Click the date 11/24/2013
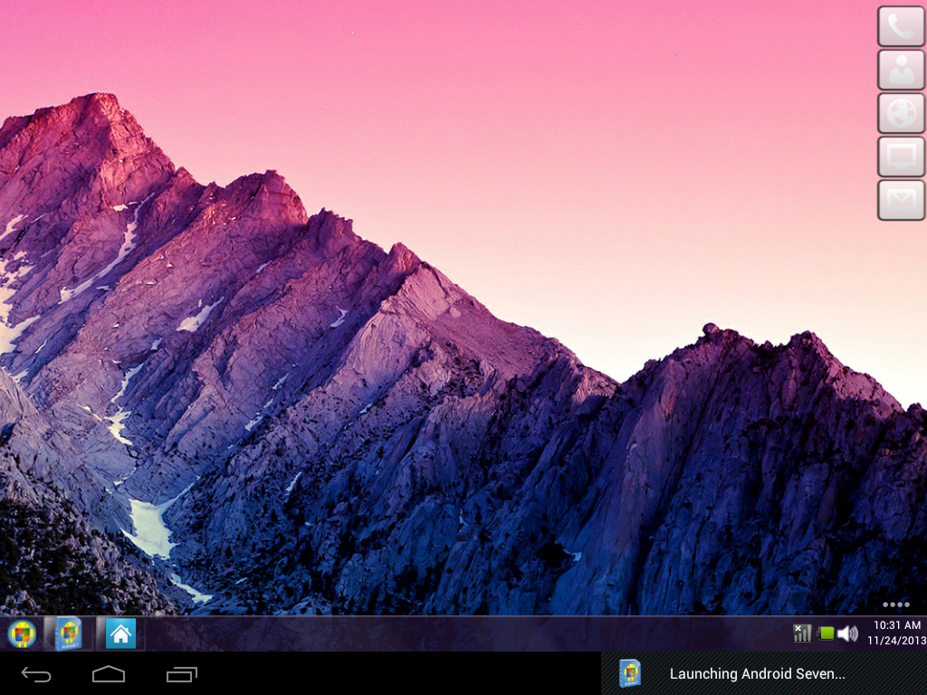 [897, 641]
